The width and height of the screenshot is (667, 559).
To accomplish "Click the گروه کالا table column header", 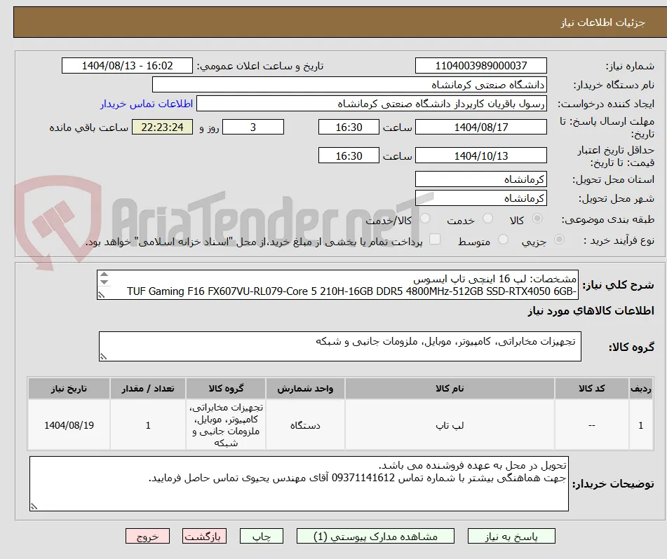I will click(x=226, y=389).
